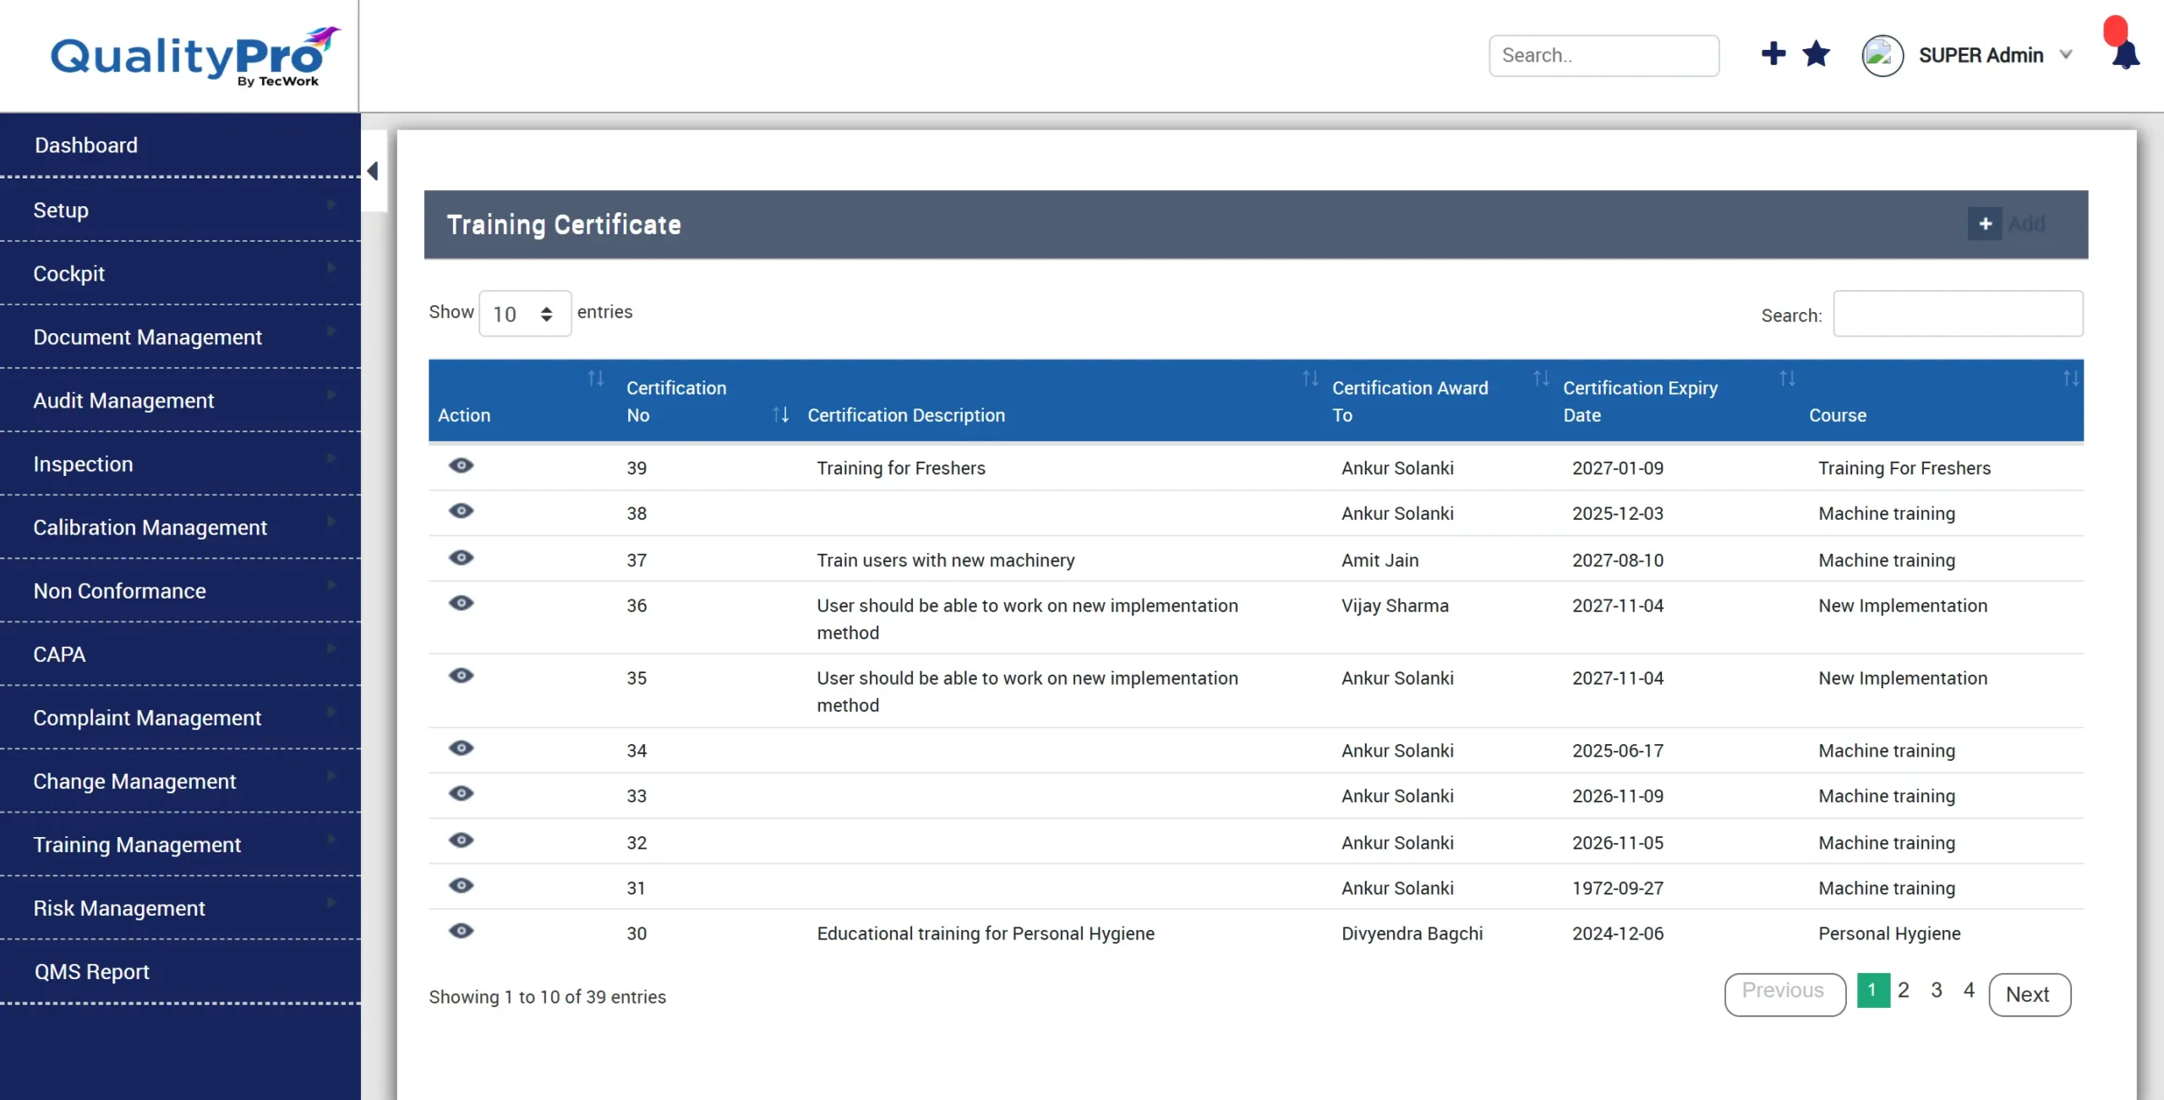Select the Inspection sidebar menu label
Image resolution: width=2164 pixels, height=1100 pixels.
coord(83,464)
